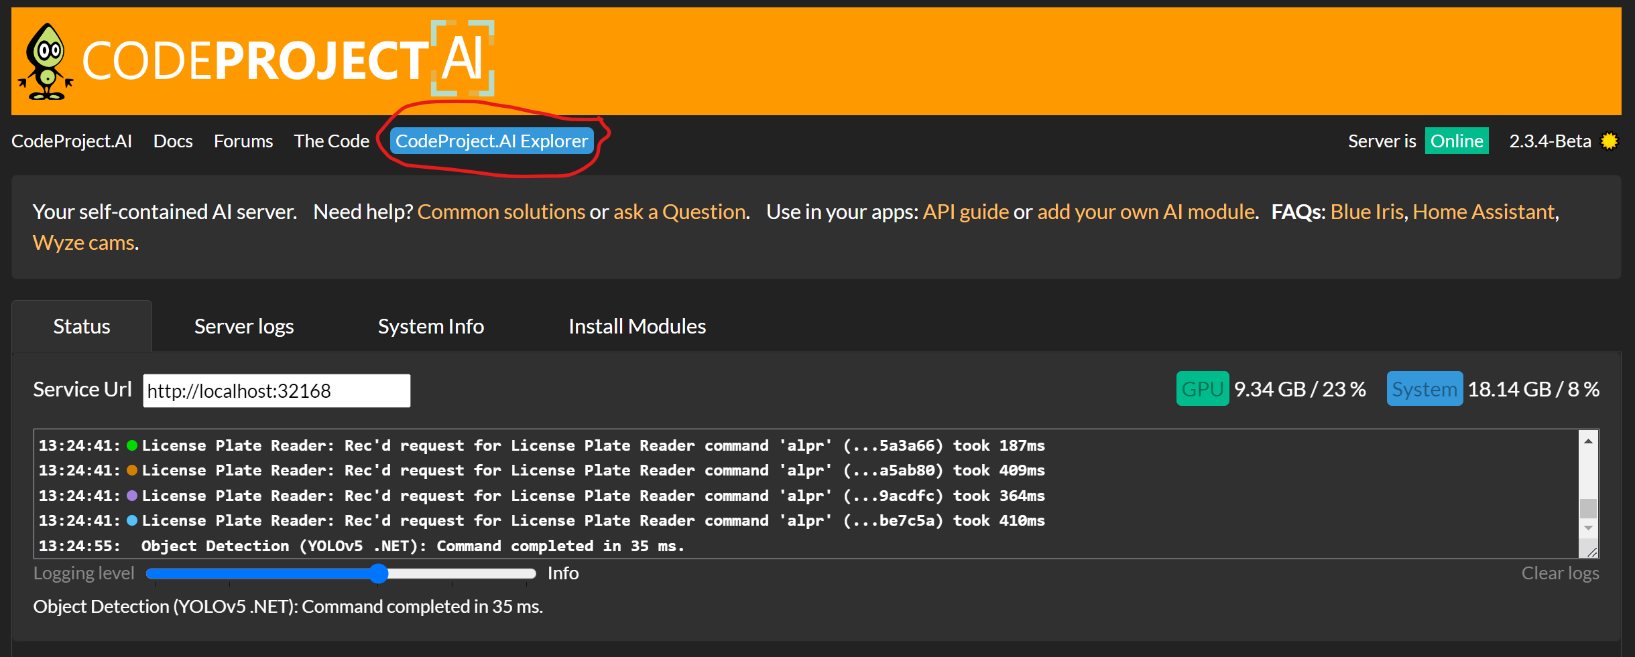Open the API guide link

point(966,212)
